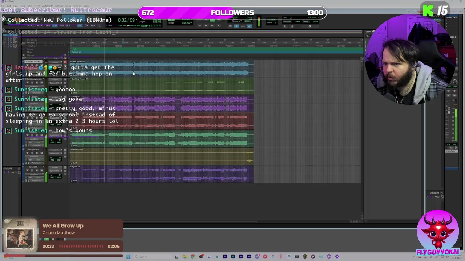Screen dimensions: 465x261
Task: Click the Synth track name
Action: [33, 167]
